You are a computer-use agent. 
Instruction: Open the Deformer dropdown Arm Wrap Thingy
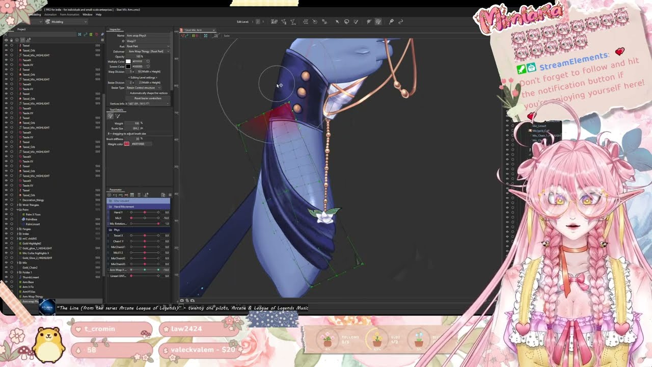[148, 51]
